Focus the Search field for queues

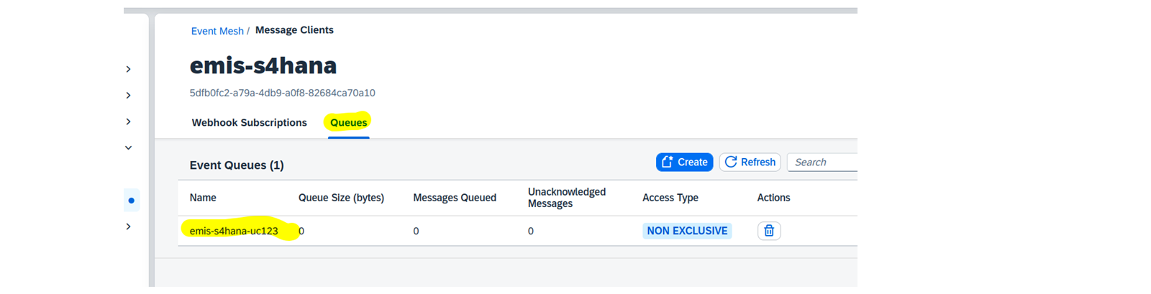822,162
